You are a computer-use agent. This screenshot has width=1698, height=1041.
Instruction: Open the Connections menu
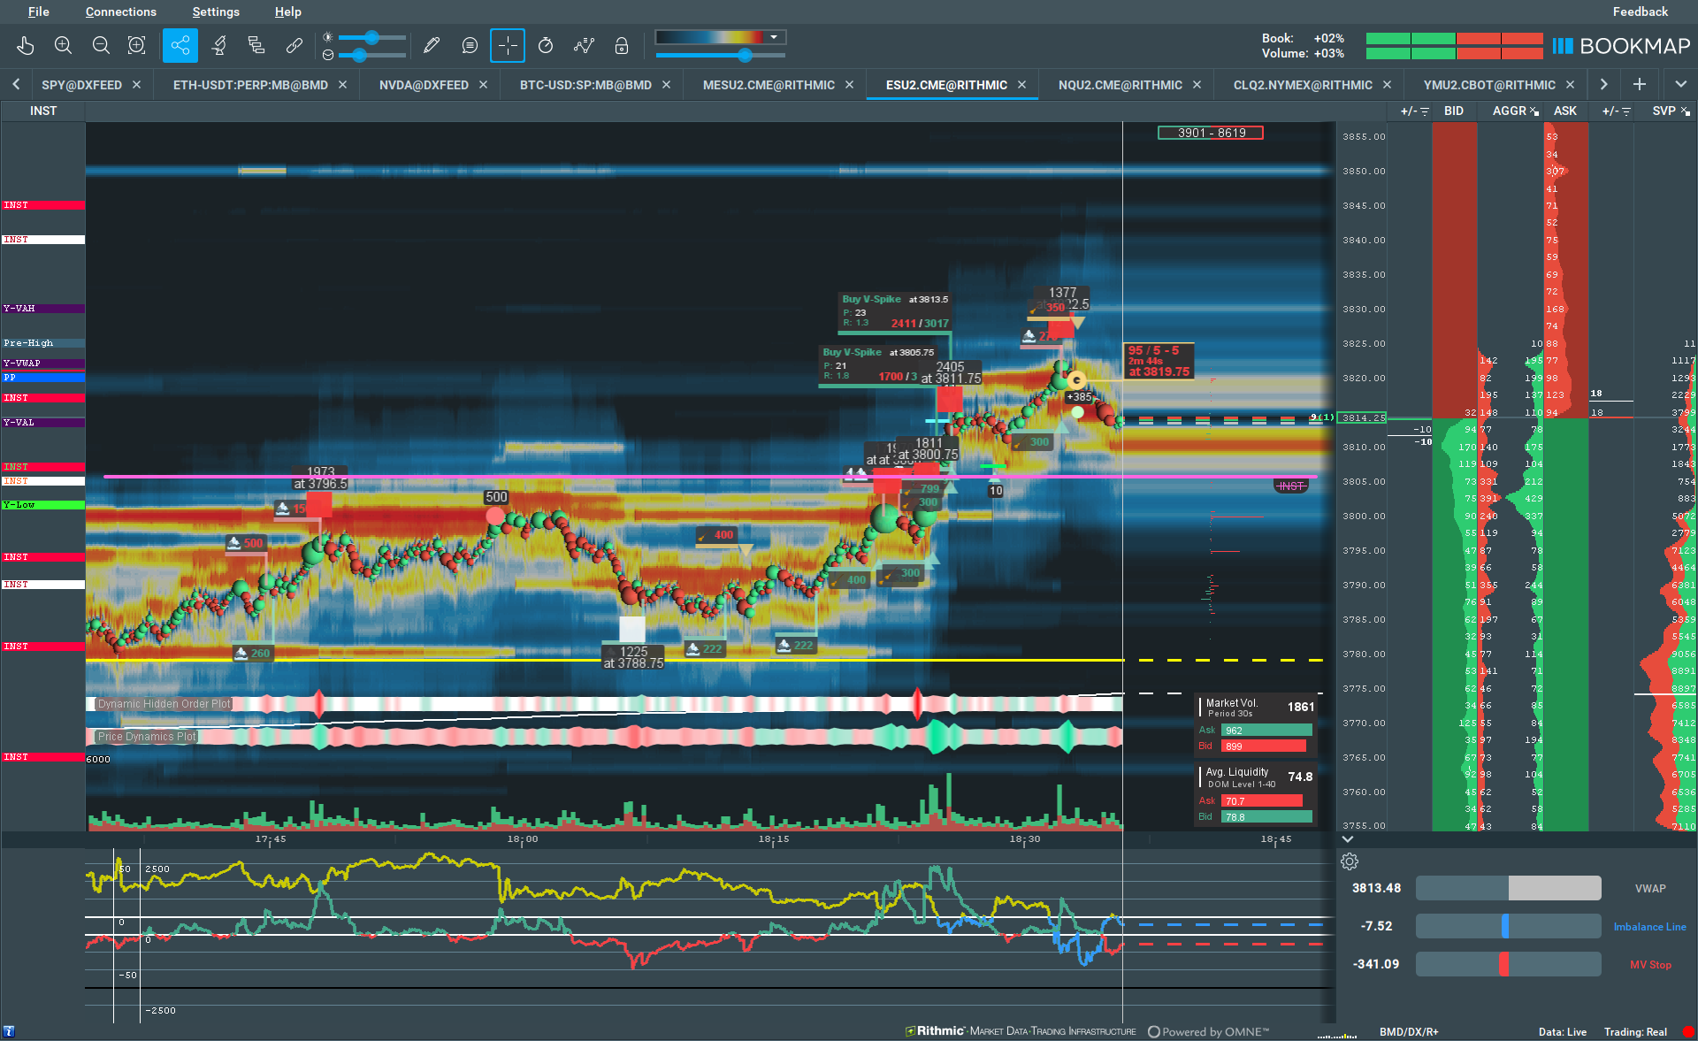[x=120, y=11]
